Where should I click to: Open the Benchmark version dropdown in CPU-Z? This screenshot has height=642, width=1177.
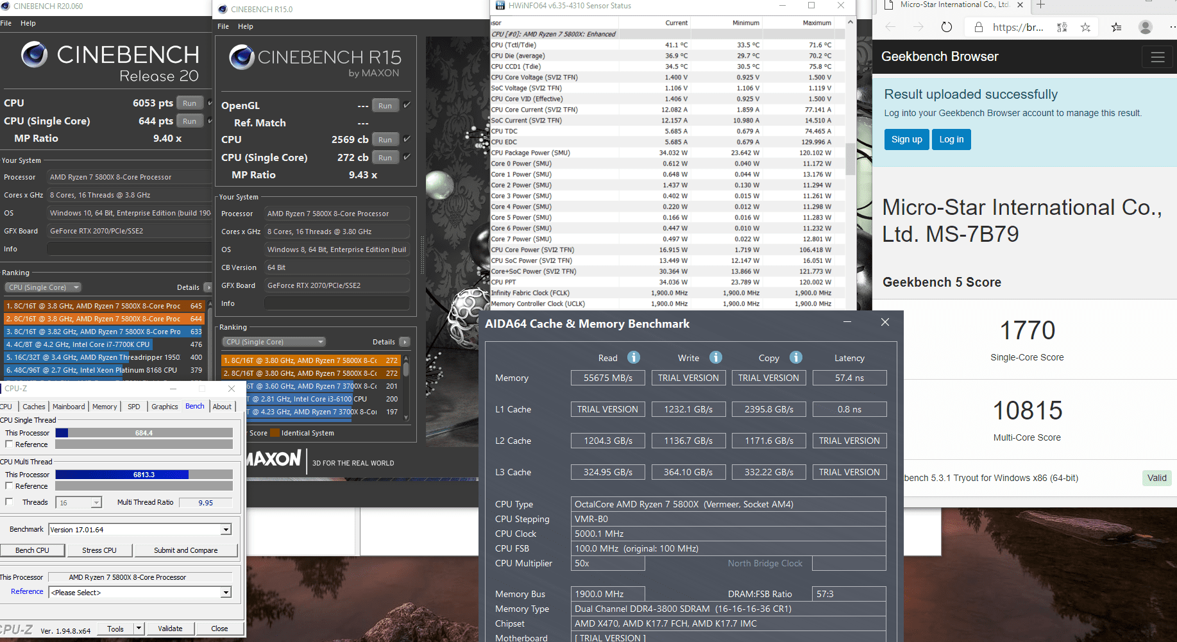(x=226, y=530)
